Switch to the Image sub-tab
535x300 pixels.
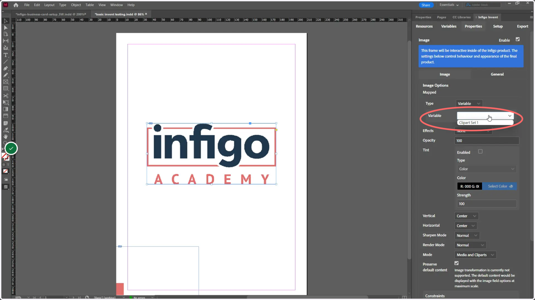coord(444,74)
